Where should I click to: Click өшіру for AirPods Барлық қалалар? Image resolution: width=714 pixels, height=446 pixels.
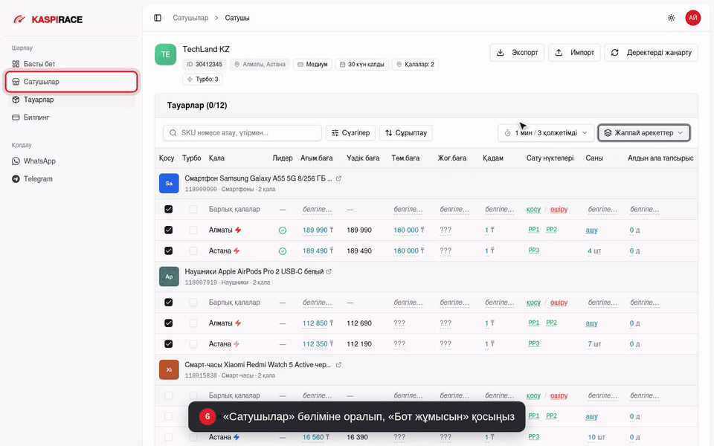[x=559, y=303]
